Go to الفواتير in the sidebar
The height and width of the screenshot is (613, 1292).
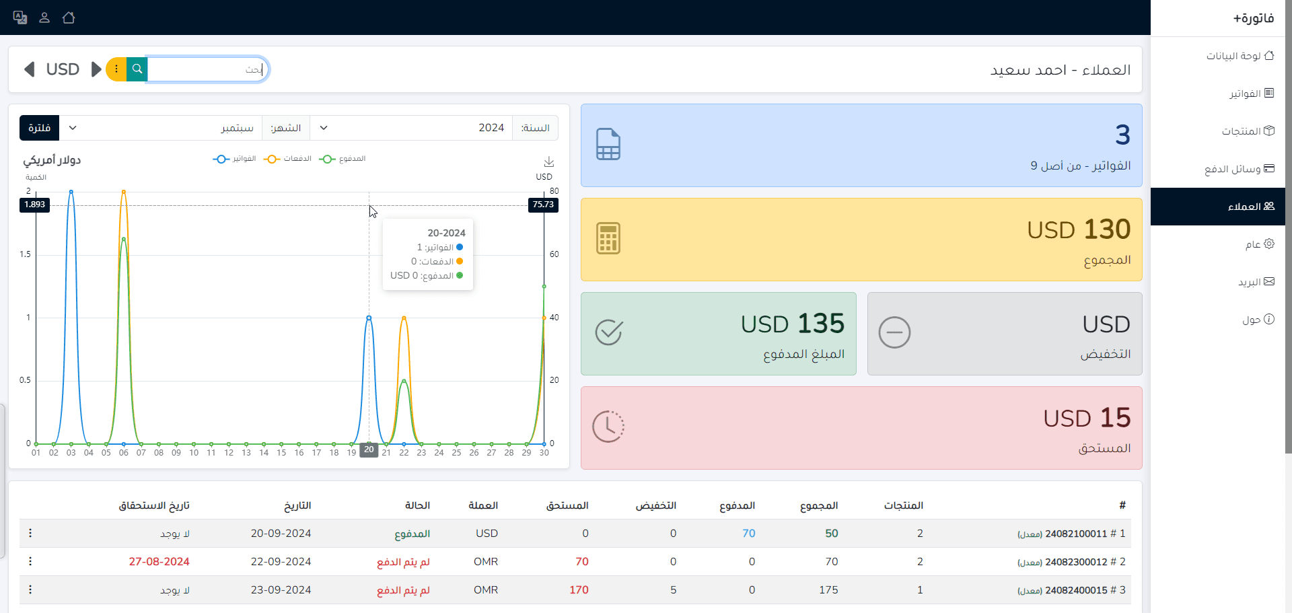(x=1251, y=94)
